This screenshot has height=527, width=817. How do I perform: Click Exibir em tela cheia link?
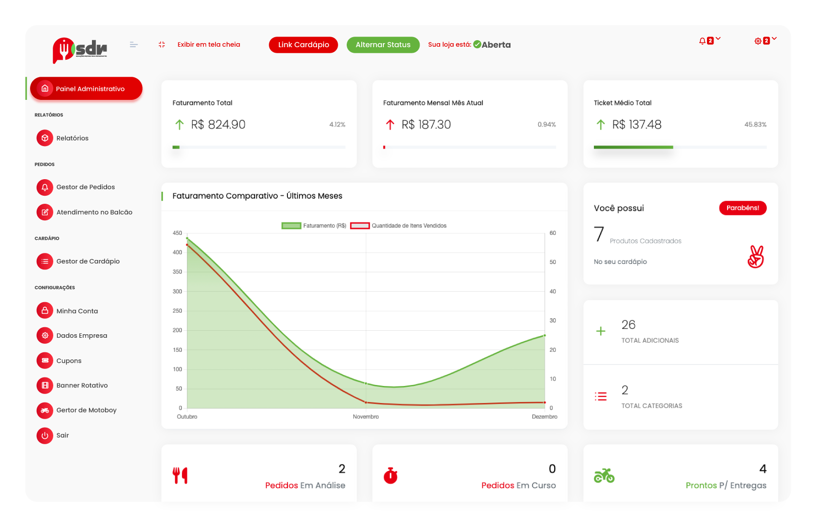[x=209, y=45]
